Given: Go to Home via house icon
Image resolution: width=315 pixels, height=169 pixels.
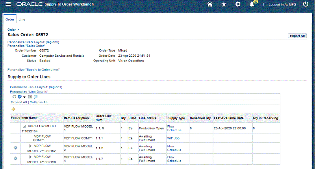Looking at the screenshot, I should [x=210, y=4].
